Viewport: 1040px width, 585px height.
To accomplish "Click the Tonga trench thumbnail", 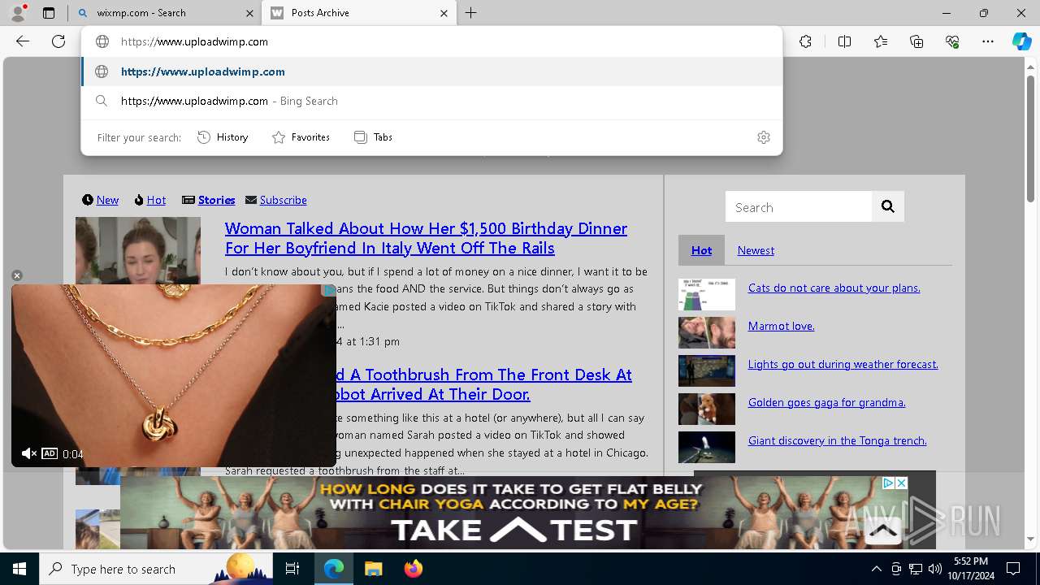I will 707,448.
